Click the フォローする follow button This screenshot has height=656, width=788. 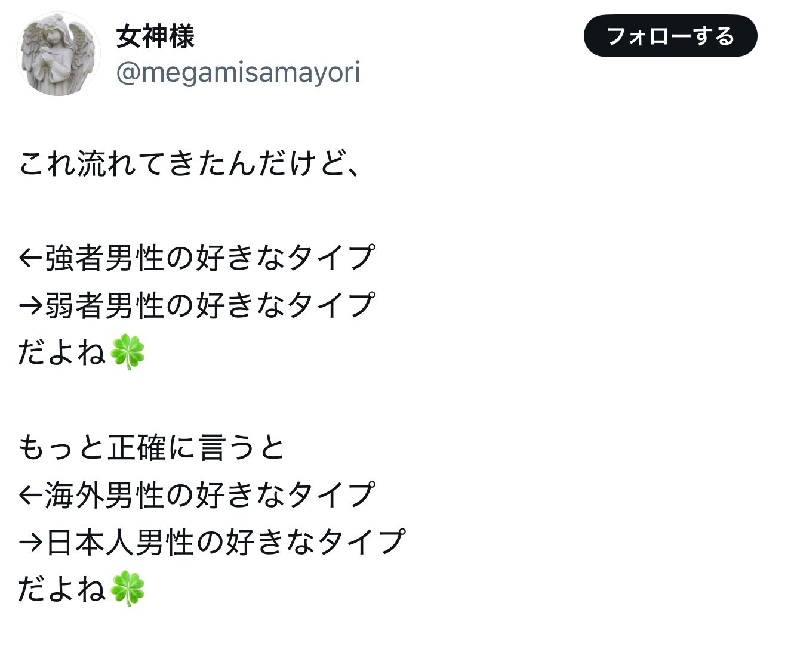pos(670,36)
